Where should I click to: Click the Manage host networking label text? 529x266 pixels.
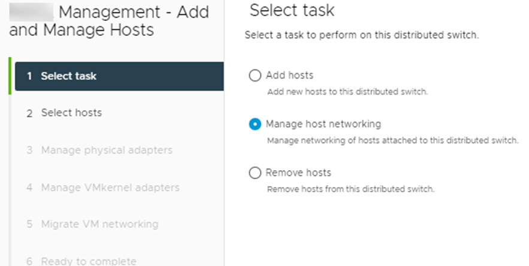pyautogui.click(x=323, y=124)
